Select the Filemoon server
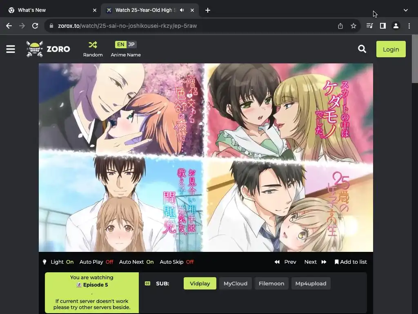The width and height of the screenshot is (418, 314). coord(271,284)
